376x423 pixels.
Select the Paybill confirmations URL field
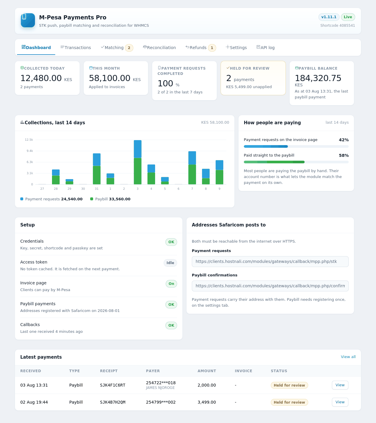[270, 286]
